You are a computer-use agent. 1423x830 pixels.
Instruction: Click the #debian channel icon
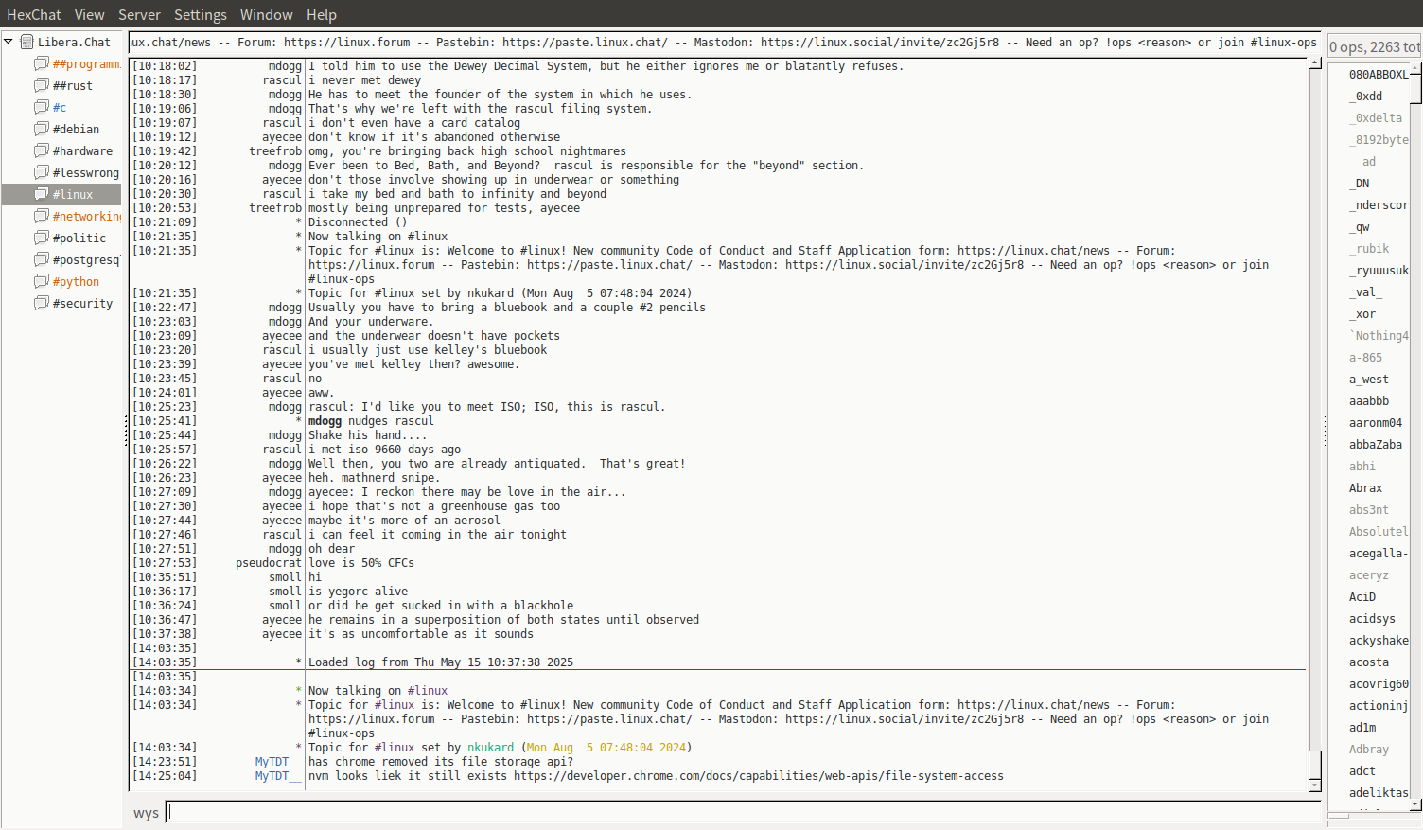[x=42, y=129]
